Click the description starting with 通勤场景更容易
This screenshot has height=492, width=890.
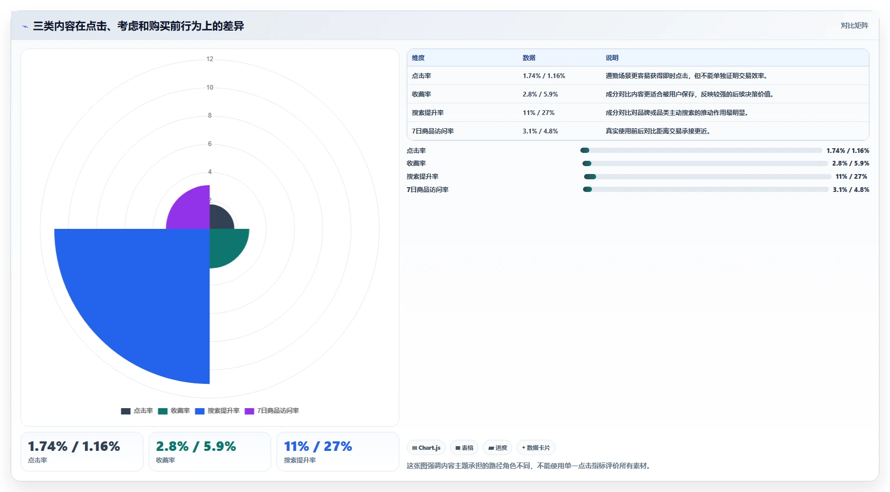pyautogui.click(x=688, y=76)
